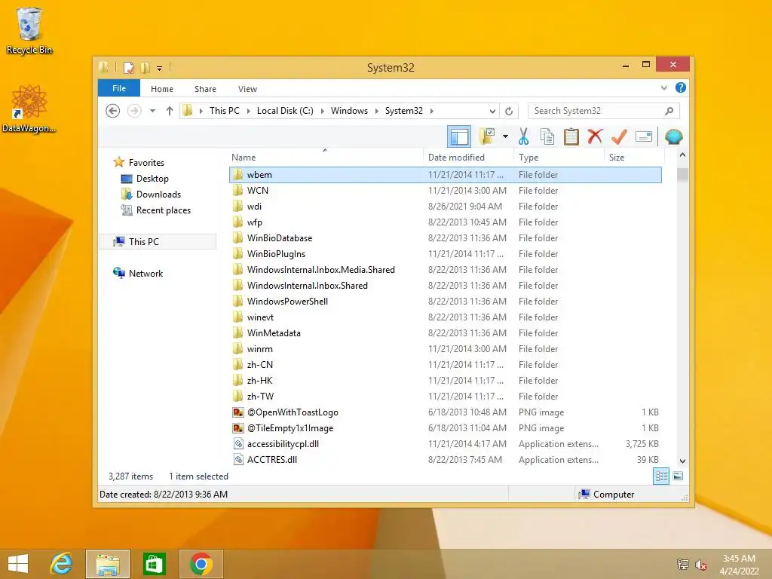
Task: Click scrollbar up arrow in file list
Action: click(x=682, y=155)
